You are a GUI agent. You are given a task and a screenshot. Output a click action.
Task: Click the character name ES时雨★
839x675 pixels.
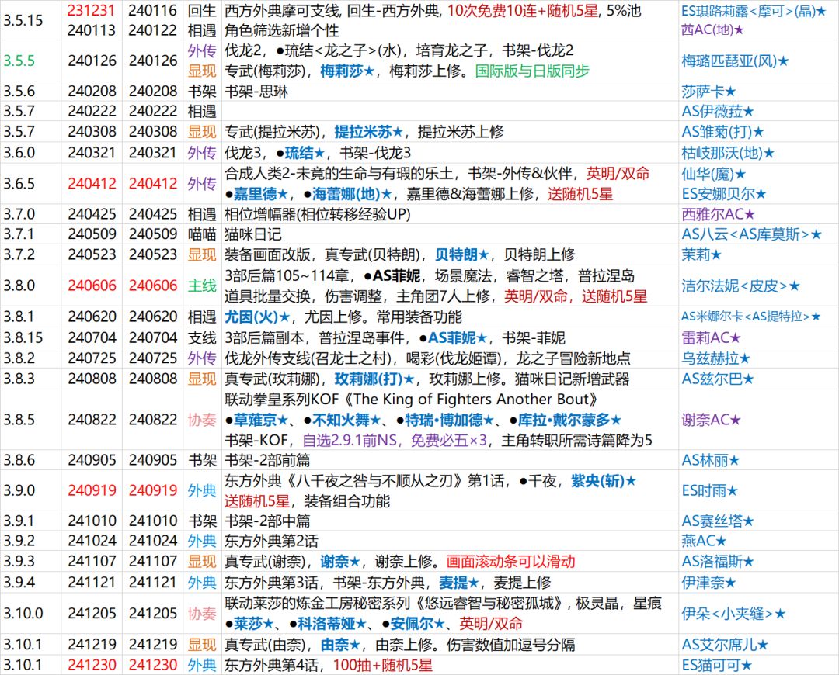point(709,490)
